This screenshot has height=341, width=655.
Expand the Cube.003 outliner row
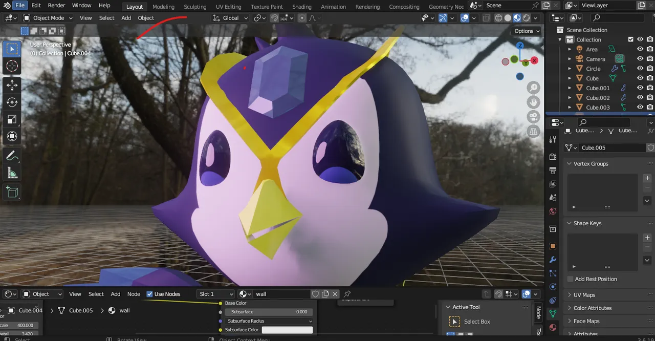(570, 108)
